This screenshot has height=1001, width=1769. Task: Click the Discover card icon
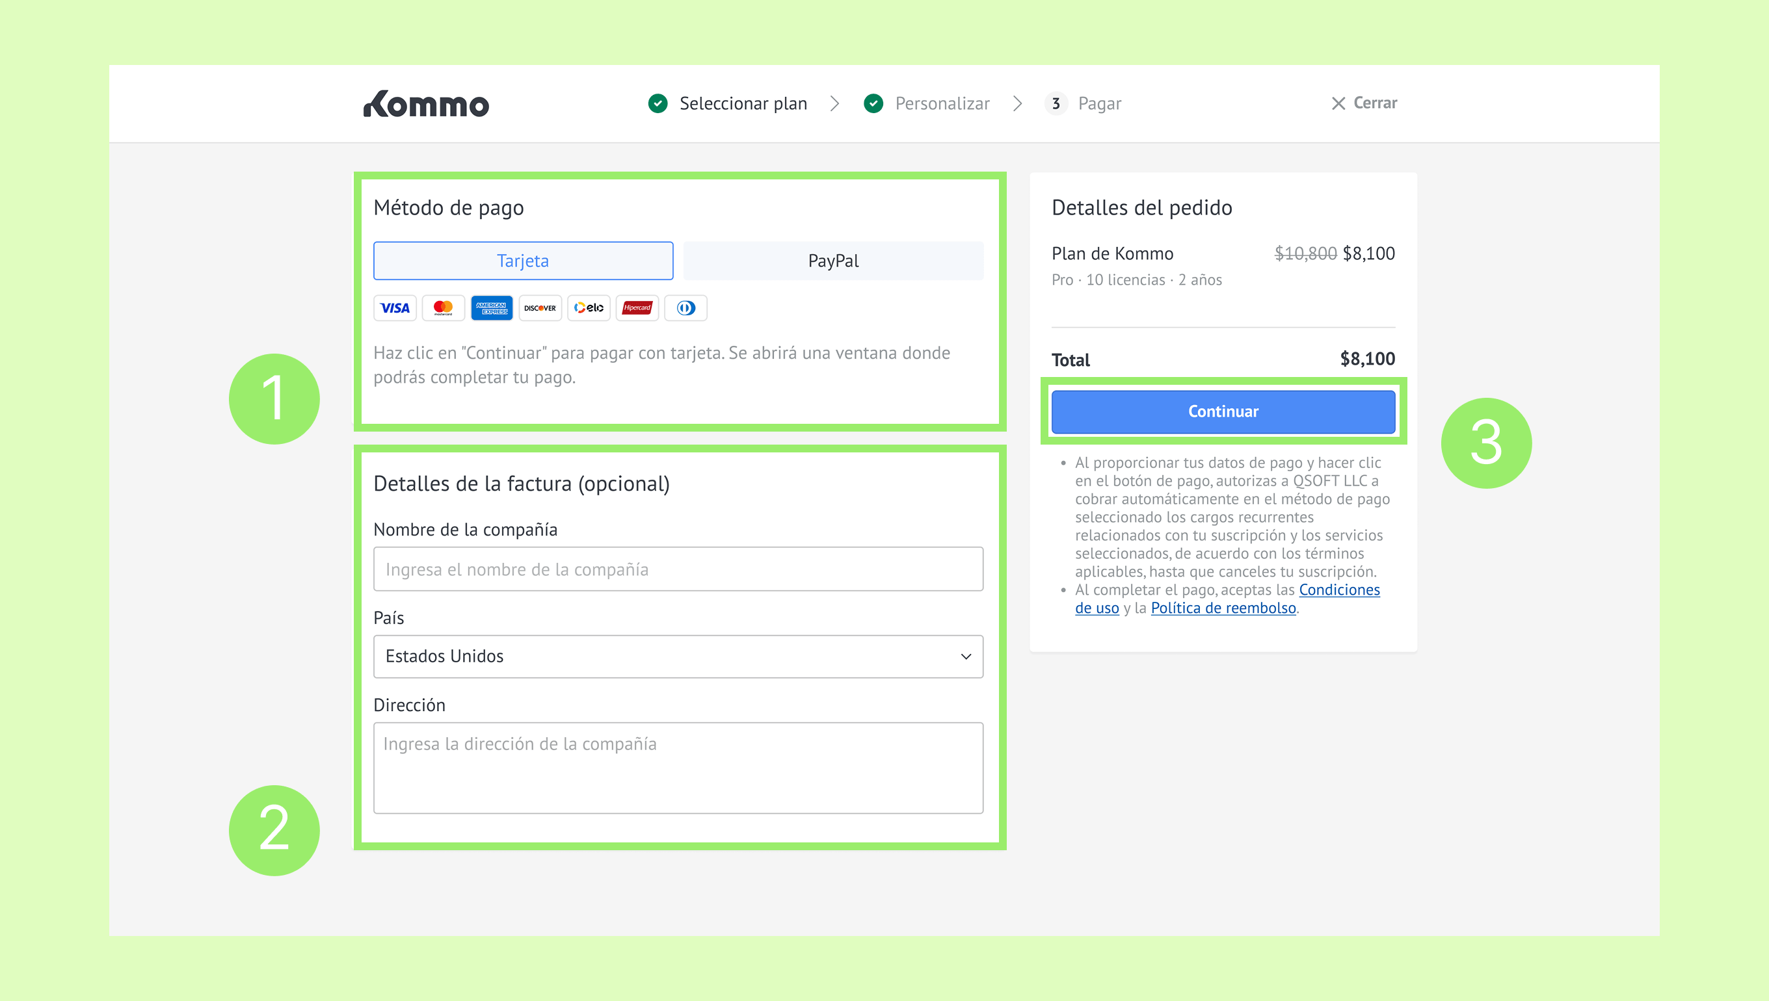tap(540, 308)
